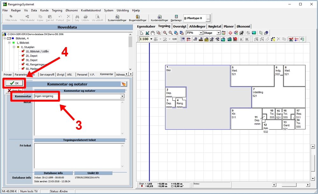Image resolution: width=318 pixels, height=194 pixels.
Task: Choose the zoom window tool
Action: tap(159, 33)
